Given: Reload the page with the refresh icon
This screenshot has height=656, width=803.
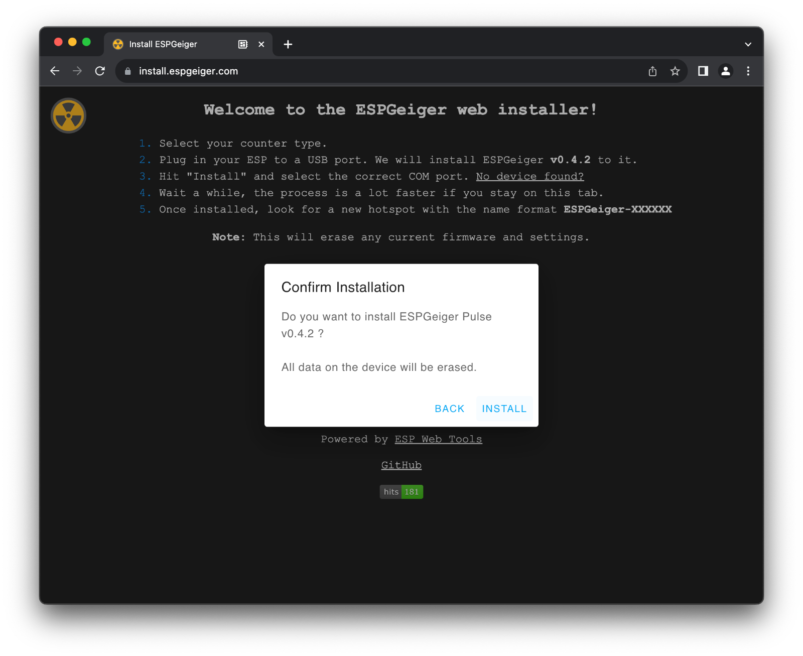Looking at the screenshot, I should point(100,71).
